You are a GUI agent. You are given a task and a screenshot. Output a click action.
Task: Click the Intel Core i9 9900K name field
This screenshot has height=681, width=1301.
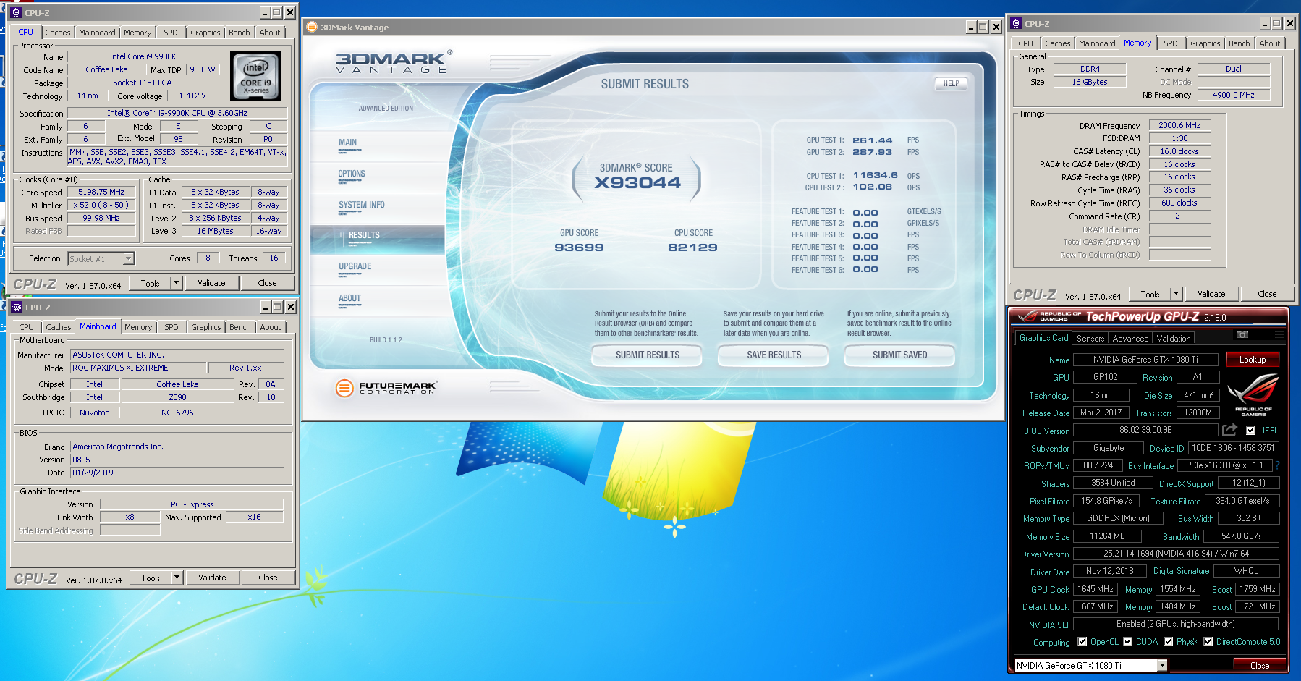143,56
